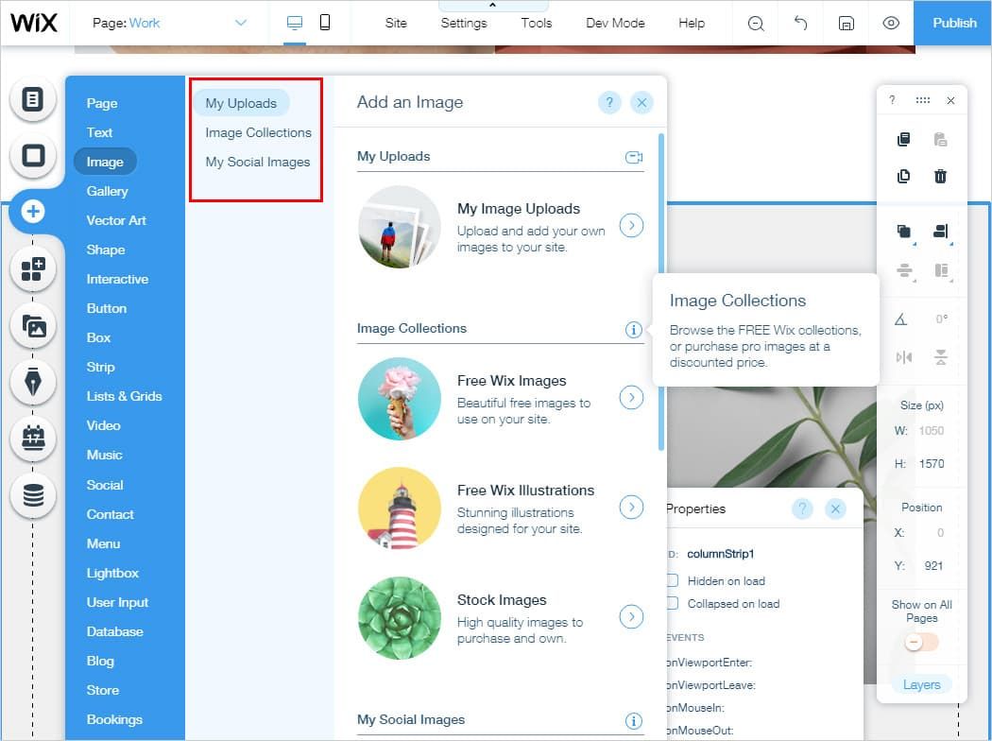Open the Background square icon in left sidebar
The image size is (992, 741).
[x=33, y=156]
